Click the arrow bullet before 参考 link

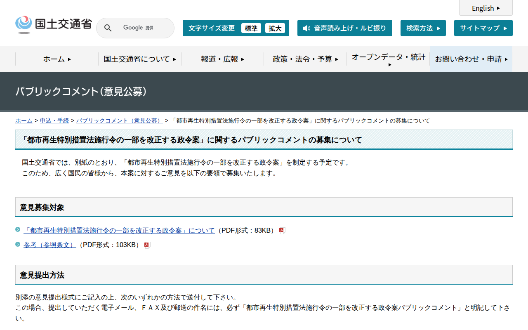[x=17, y=245]
